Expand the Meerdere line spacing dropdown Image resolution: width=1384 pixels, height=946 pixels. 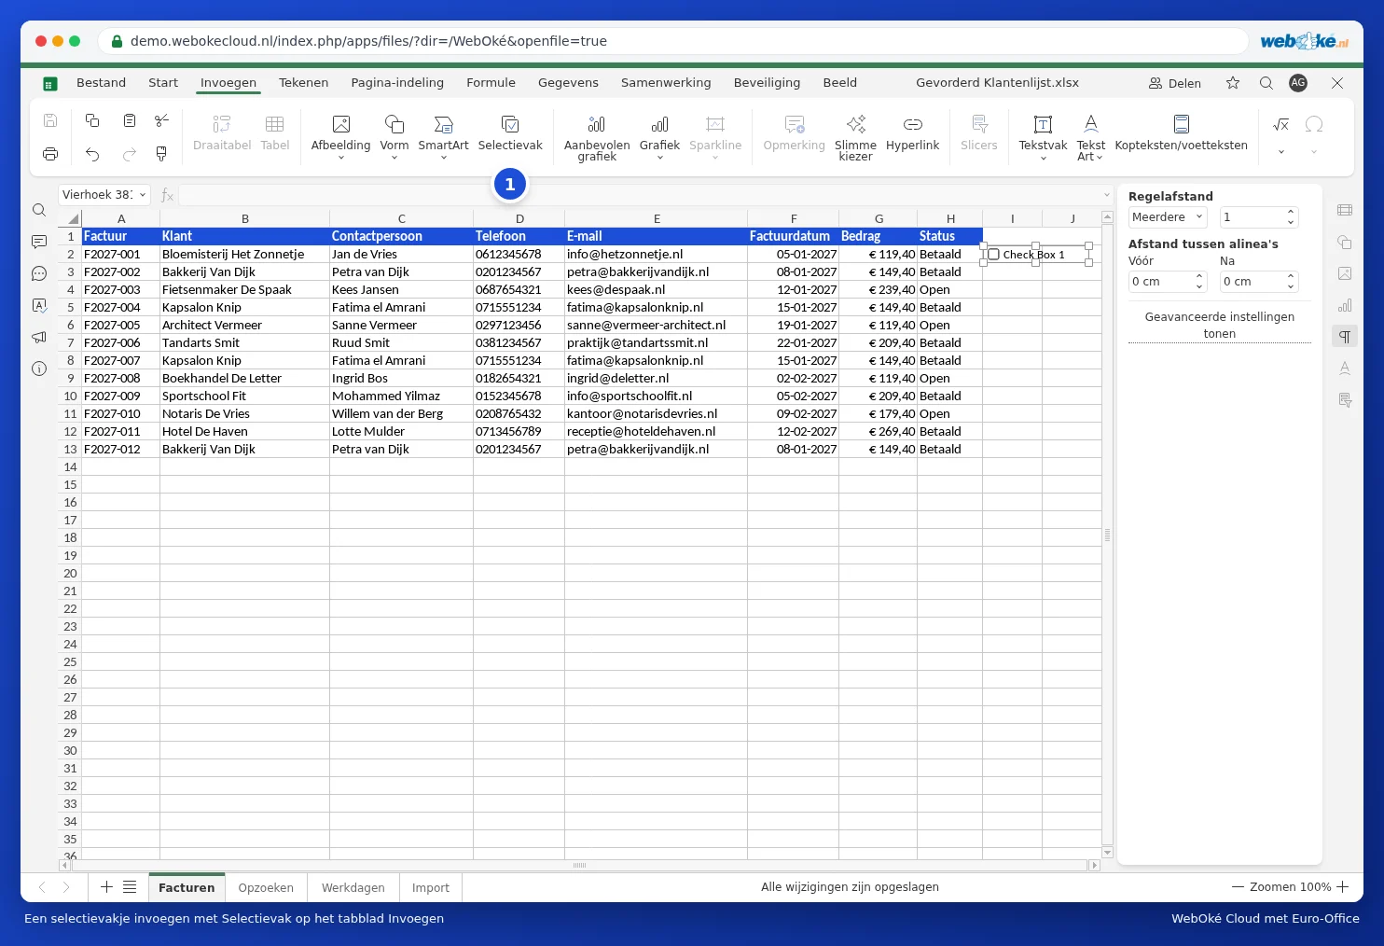click(1168, 217)
